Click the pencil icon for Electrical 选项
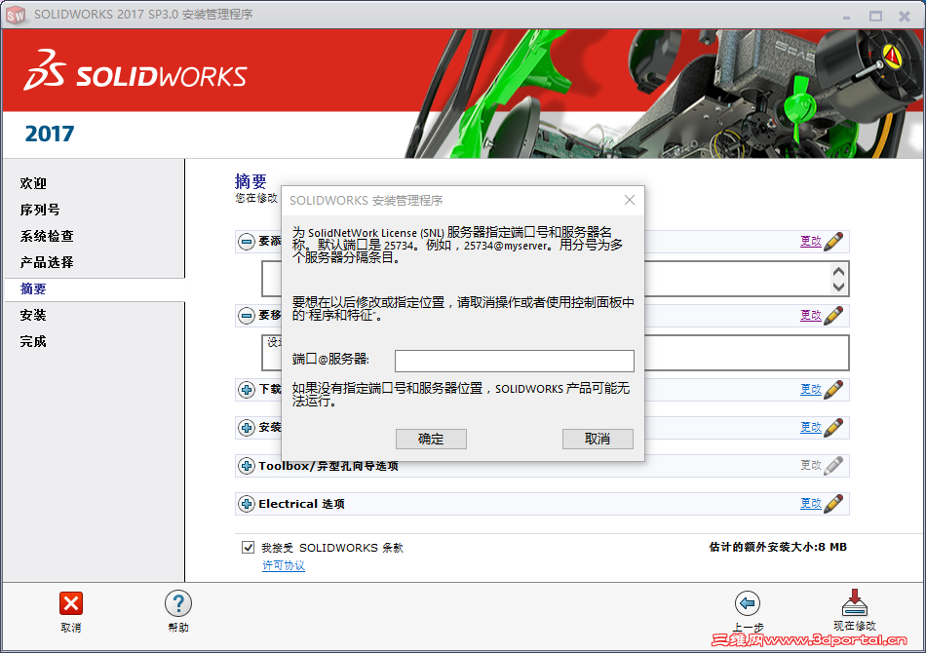 (x=833, y=504)
